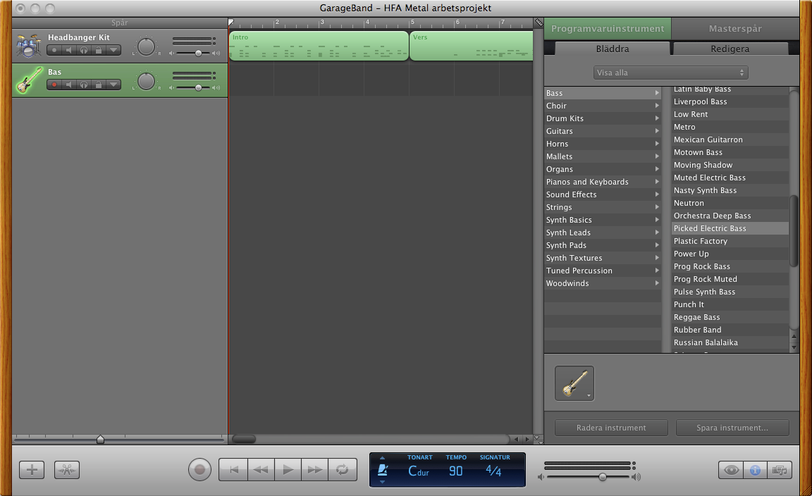Click the SIGNATUR value 4/4
Screen dimensions: 812x496
[x=493, y=471]
